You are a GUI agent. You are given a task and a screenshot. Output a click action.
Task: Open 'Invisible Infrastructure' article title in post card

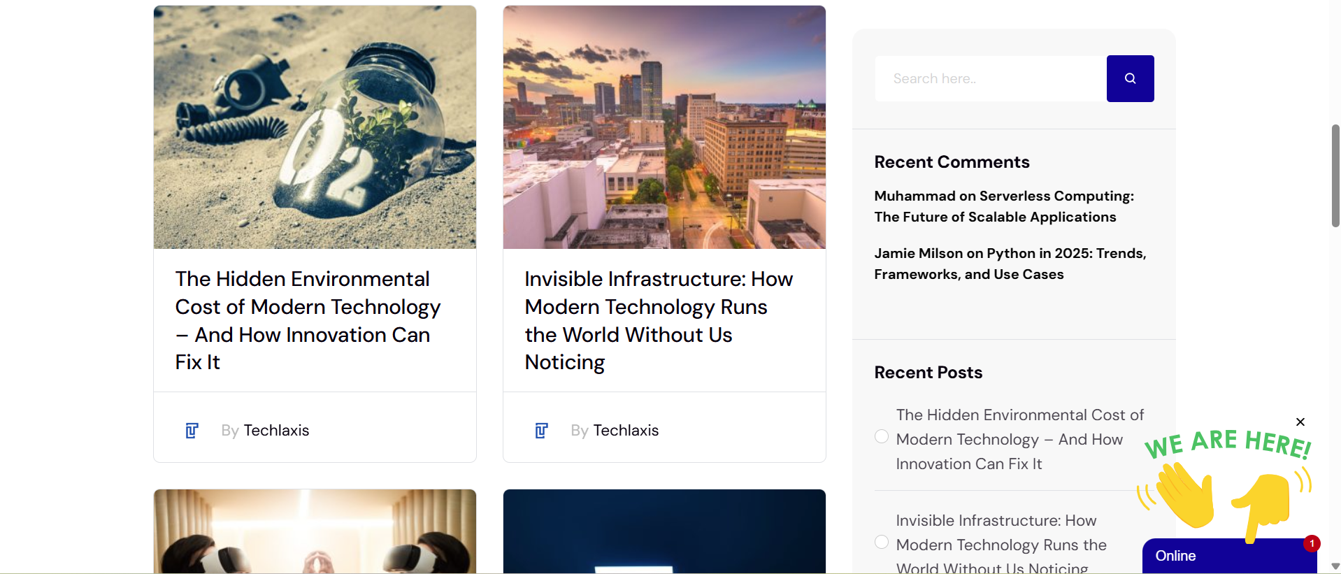click(659, 320)
